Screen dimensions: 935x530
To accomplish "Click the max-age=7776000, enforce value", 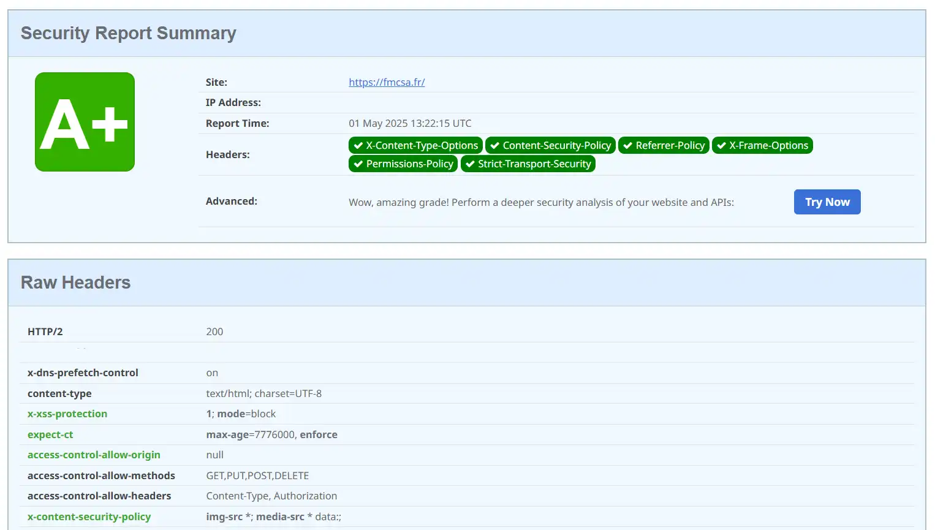I will [271, 434].
